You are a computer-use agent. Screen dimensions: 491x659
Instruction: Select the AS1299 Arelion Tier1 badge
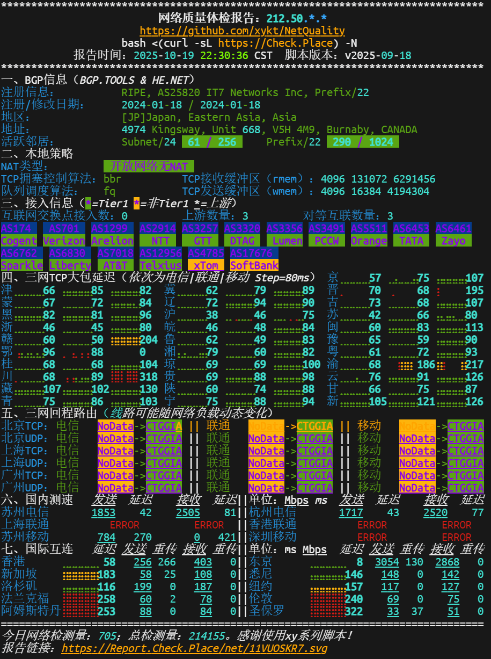(112, 241)
